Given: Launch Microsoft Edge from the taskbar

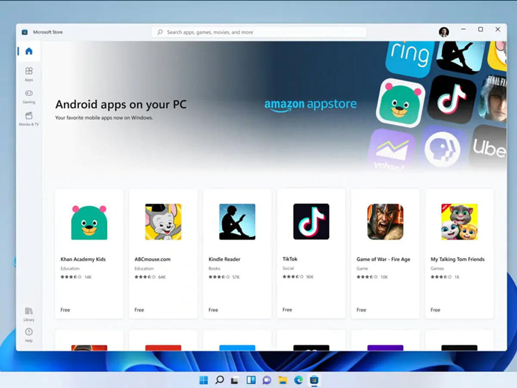Looking at the screenshot, I should pos(298,380).
